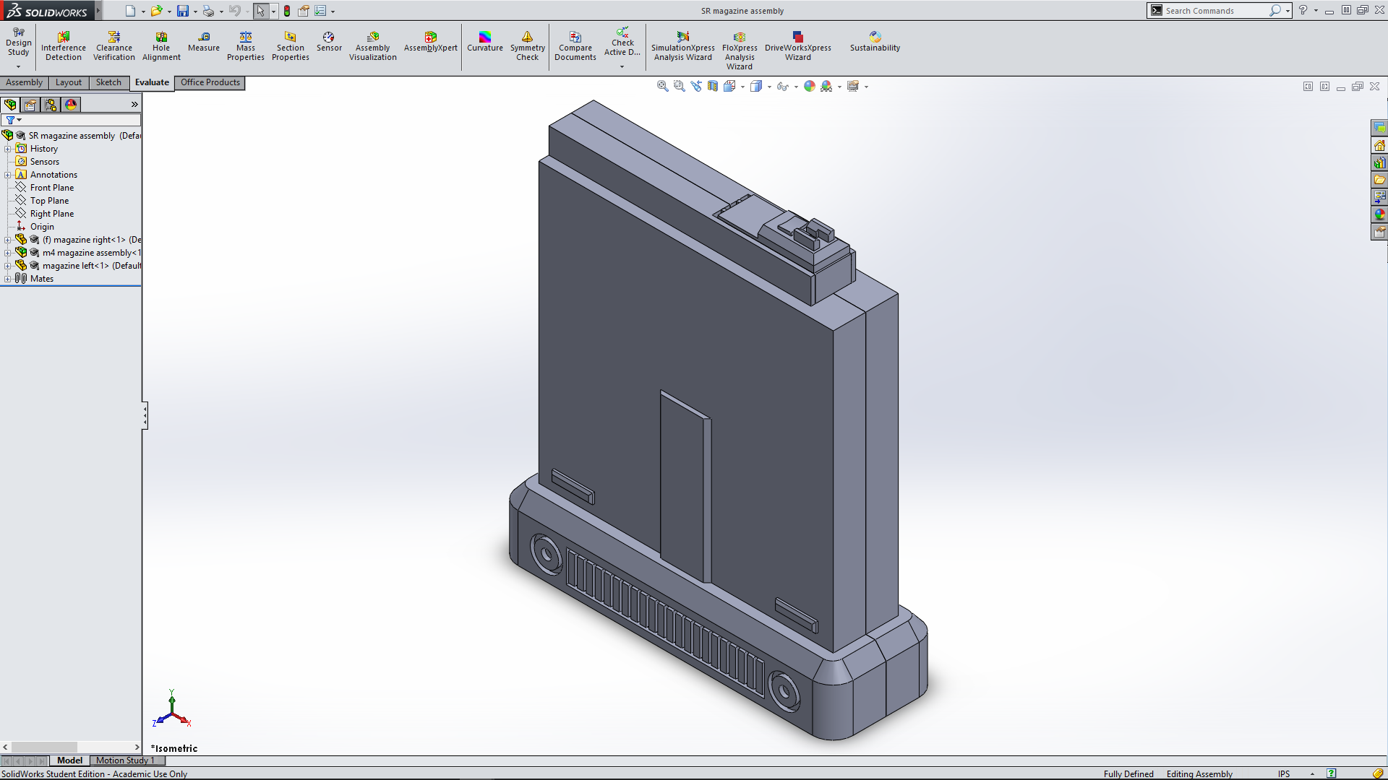Run the Symmetry Check tool

(527, 45)
